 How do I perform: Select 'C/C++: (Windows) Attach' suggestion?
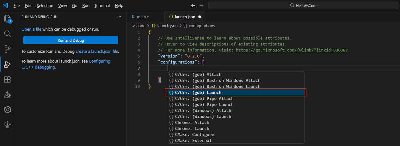tap(236, 111)
